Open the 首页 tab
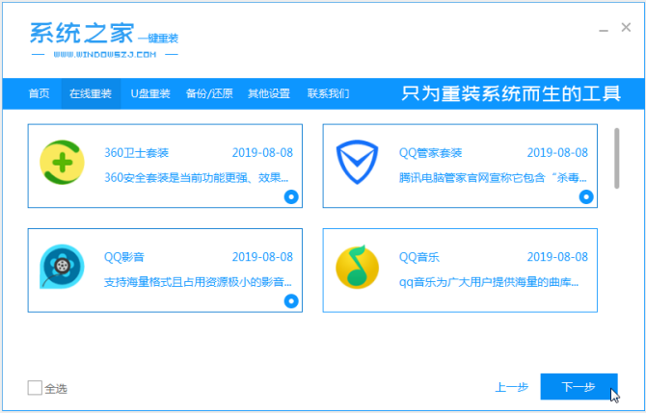The image size is (646, 413). pyautogui.click(x=39, y=93)
